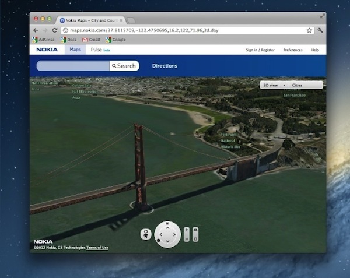This screenshot has width=350, height=278.
Task: Enter full screen with the window arrows icon
Action: 322,16
